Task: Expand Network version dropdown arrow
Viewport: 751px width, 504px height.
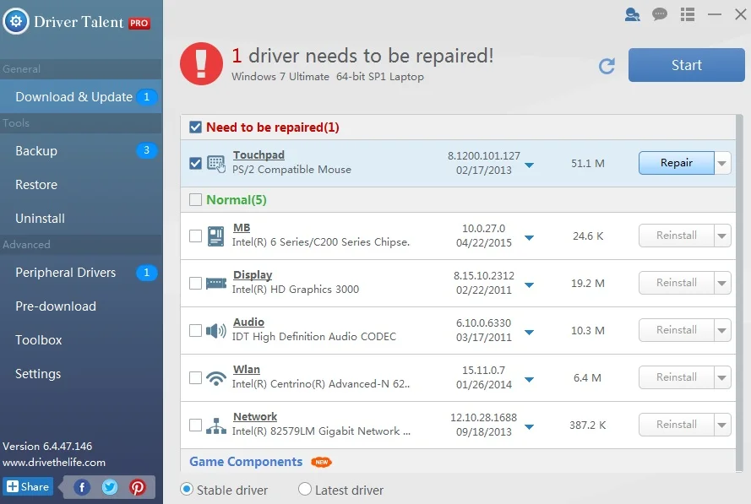Action: 529,427
